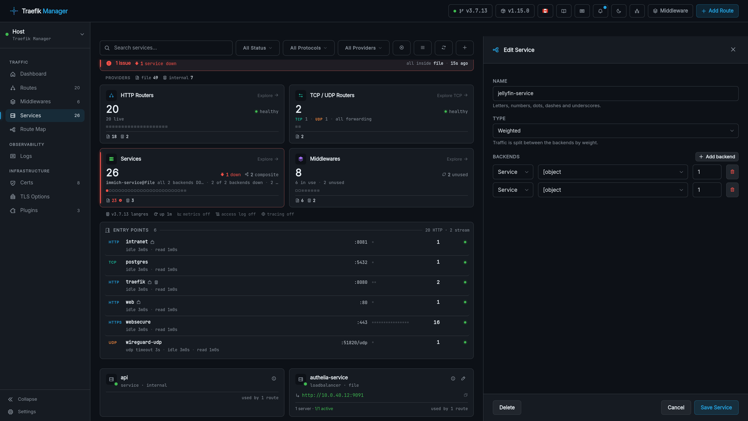Edit authelia-service with pencil icon

click(x=463, y=379)
